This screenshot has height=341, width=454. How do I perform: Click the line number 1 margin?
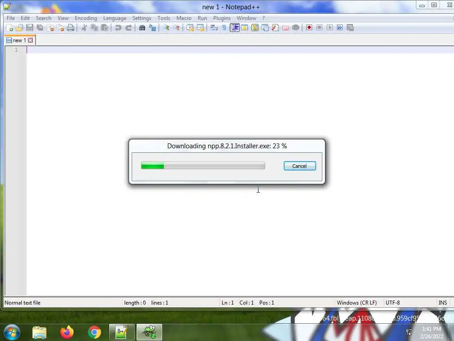(16, 50)
